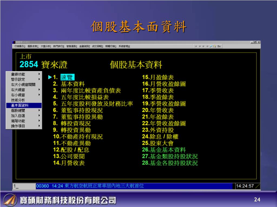277x207 pixels.
Task: Open item 6 董監事持股現況
Action: point(78,110)
